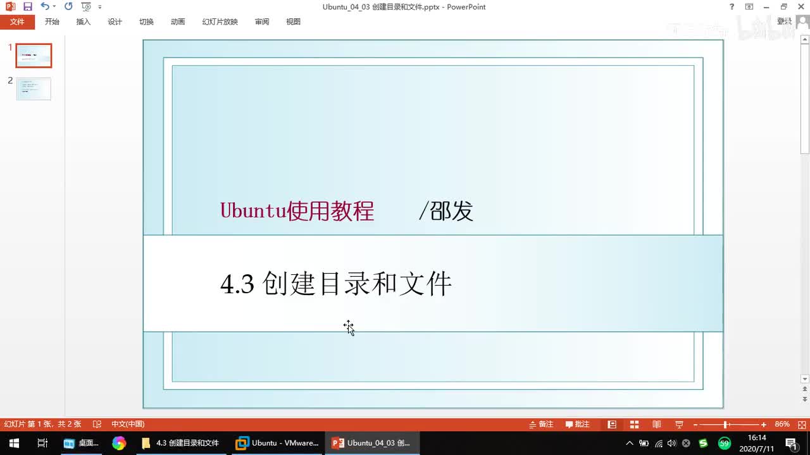Click the vertical scrollbar down arrow

(805, 379)
